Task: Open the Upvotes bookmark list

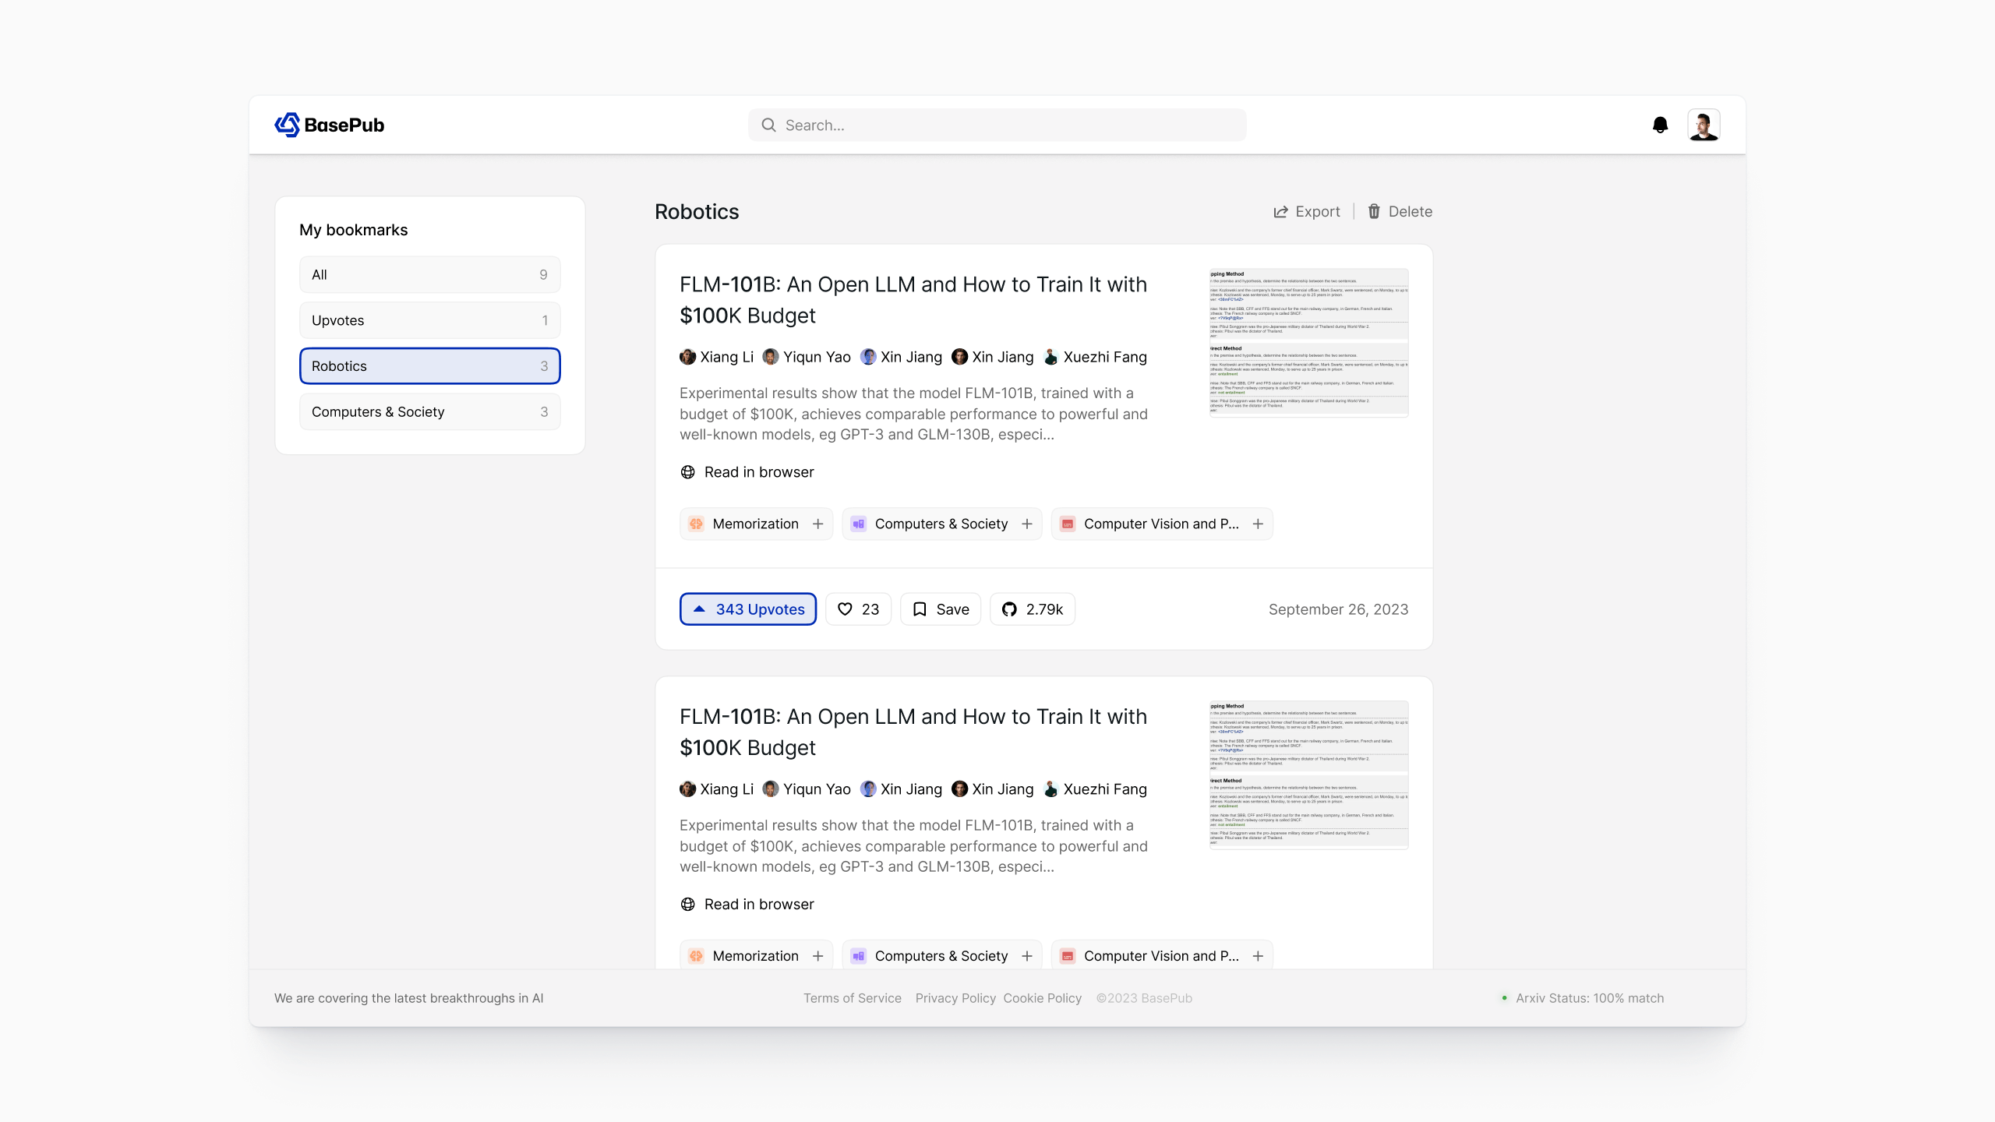Action: pos(429,320)
